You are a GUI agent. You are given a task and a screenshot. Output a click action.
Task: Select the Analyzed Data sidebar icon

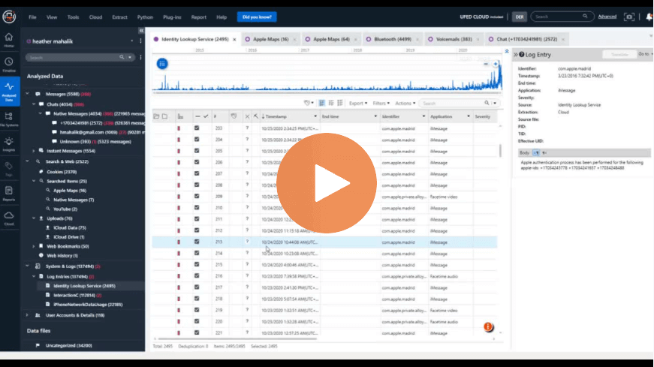pyautogui.click(x=9, y=91)
